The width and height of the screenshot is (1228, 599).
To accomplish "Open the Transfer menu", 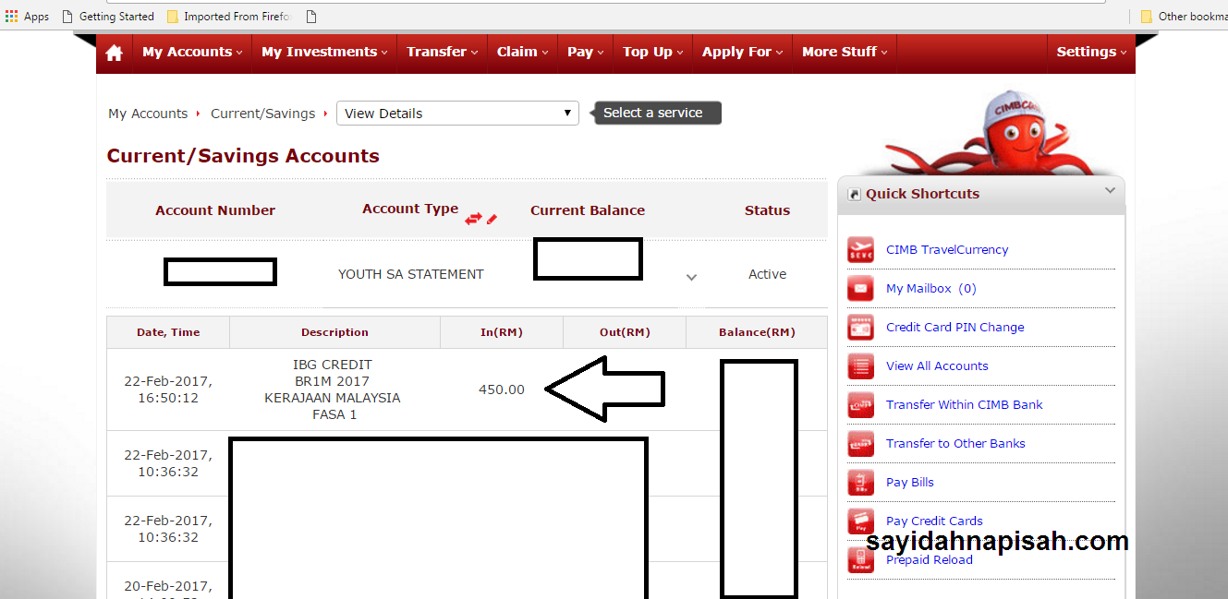I will (442, 53).
